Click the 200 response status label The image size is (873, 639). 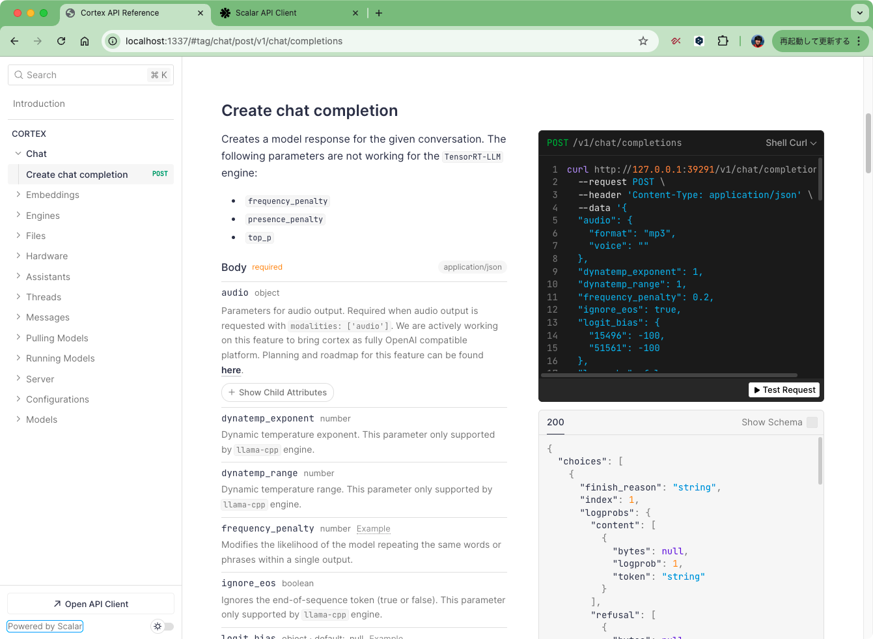(x=555, y=422)
